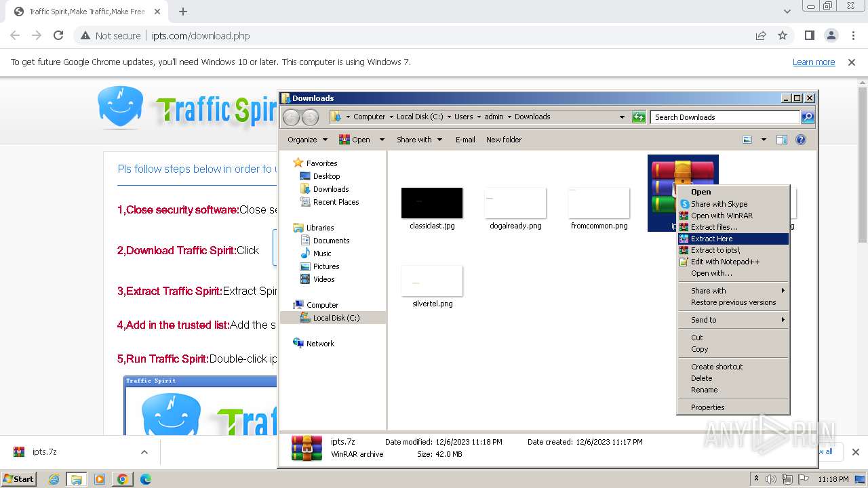Select Downloads under Favorites
868x488 pixels.
[330, 189]
